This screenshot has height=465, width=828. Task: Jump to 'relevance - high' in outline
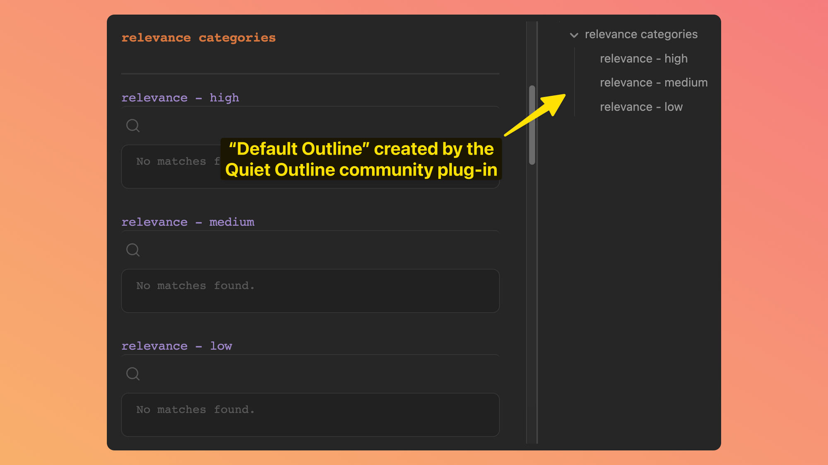643,59
